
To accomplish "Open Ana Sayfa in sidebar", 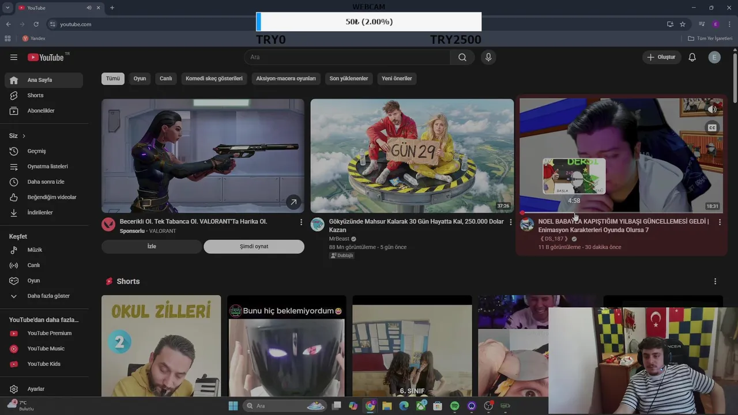I will coord(44,80).
